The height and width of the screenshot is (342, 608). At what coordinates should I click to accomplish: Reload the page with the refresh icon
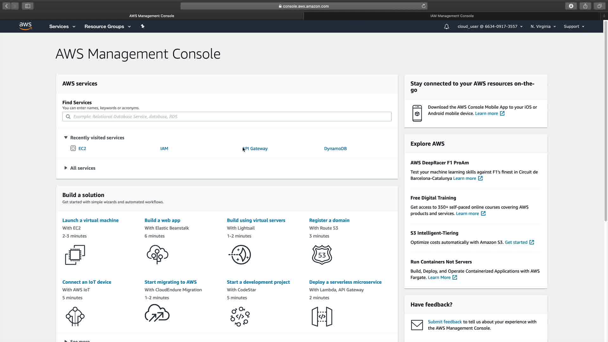click(x=423, y=6)
